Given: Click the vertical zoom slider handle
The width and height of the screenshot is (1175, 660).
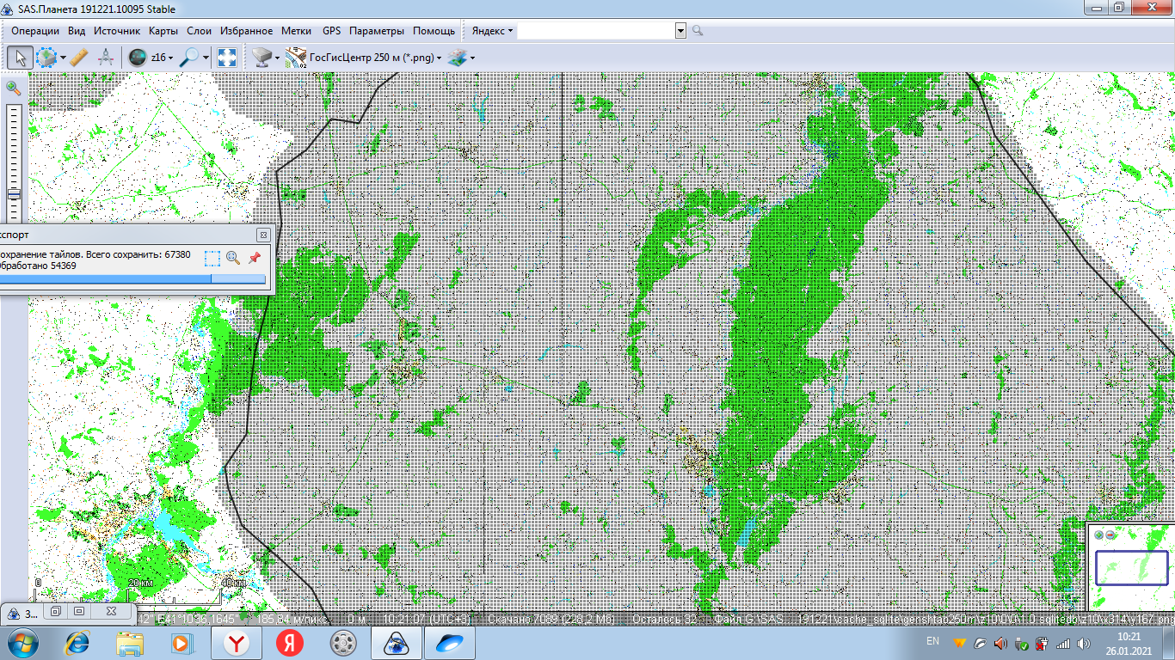Looking at the screenshot, I should pos(14,194).
